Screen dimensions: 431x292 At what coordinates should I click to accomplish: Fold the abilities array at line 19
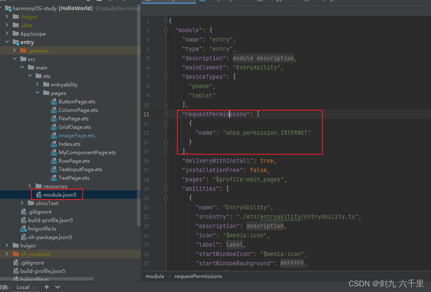click(166, 189)
